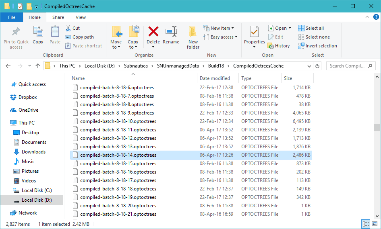The width and height of the screenshot is (381, 229).
Task: Click the Rename icon in the Organize group
Action: [171, 35]
